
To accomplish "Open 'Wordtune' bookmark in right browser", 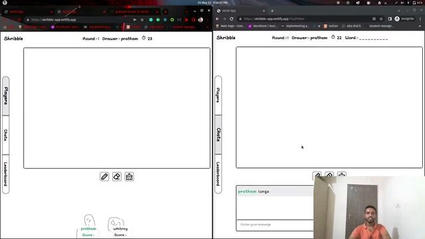I will coord(263,26).
